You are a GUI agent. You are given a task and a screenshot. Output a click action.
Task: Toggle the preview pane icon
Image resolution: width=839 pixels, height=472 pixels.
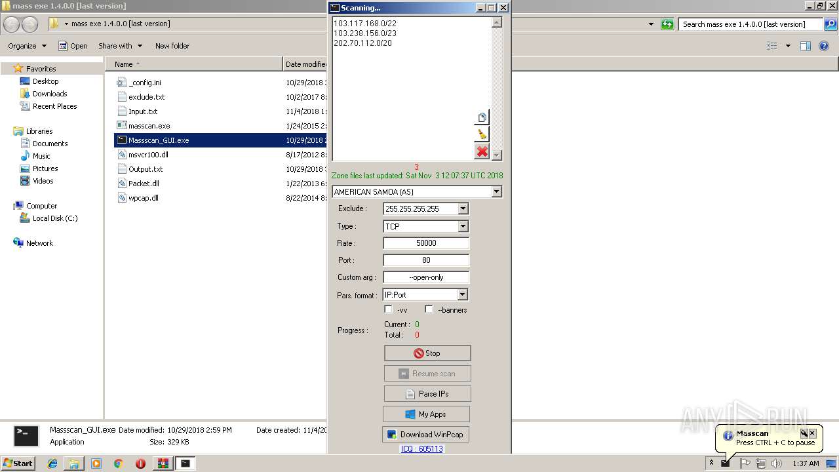tap(806, 46)
